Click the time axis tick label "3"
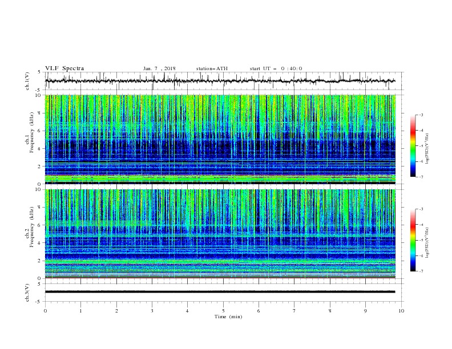This screenshot has width=452, height=349. (x=152, y=311)
